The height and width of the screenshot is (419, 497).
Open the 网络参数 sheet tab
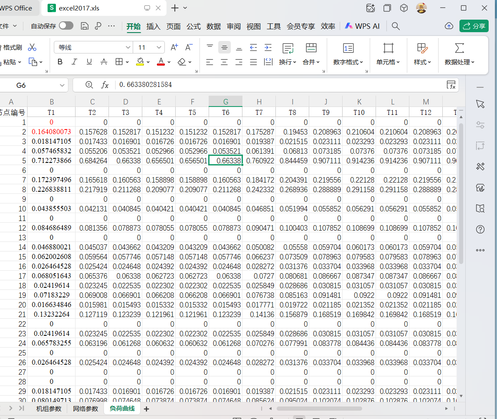(x=86, y=409)
